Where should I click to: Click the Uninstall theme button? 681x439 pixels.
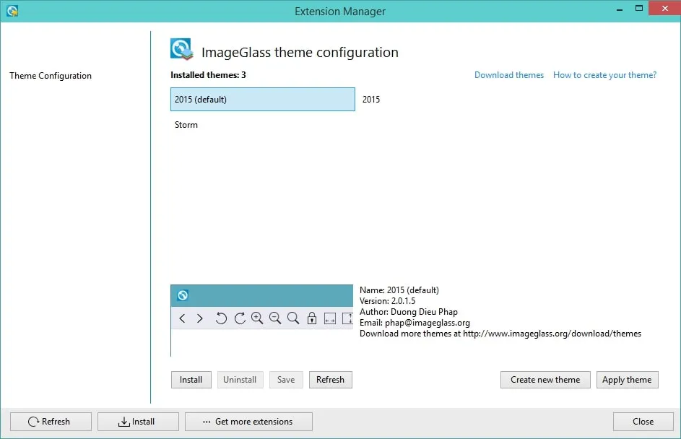click(x=240, y=380)
